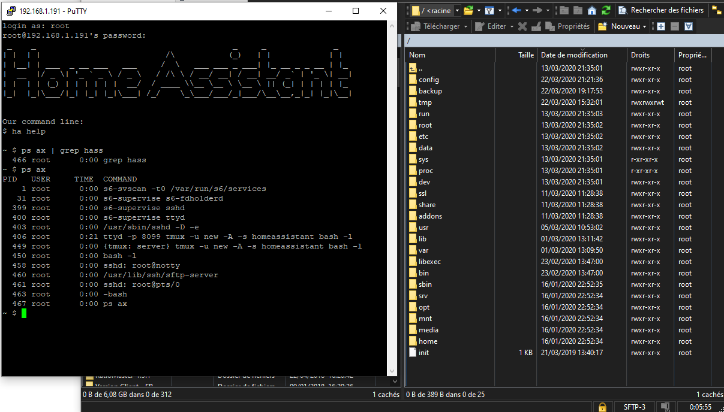Click the PuTTY icon in title bar

(10, 11)
